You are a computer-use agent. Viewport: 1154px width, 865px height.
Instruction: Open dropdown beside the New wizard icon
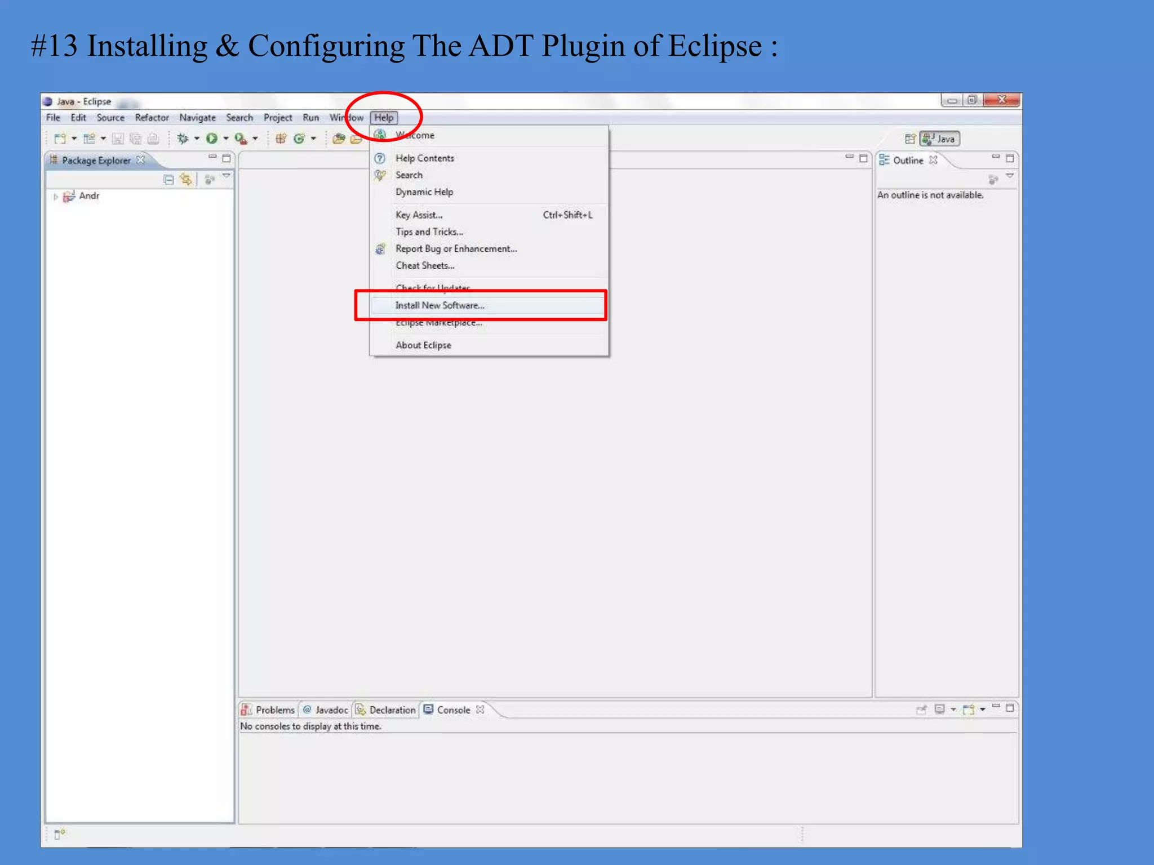coord(103,139)
